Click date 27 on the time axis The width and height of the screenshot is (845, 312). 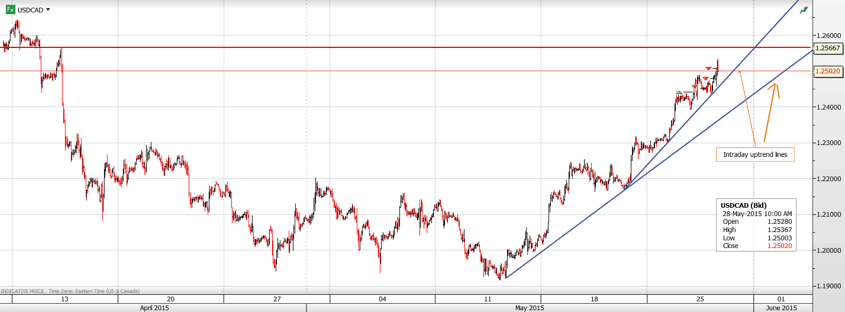pyautogui.click(x=277, y=299)
